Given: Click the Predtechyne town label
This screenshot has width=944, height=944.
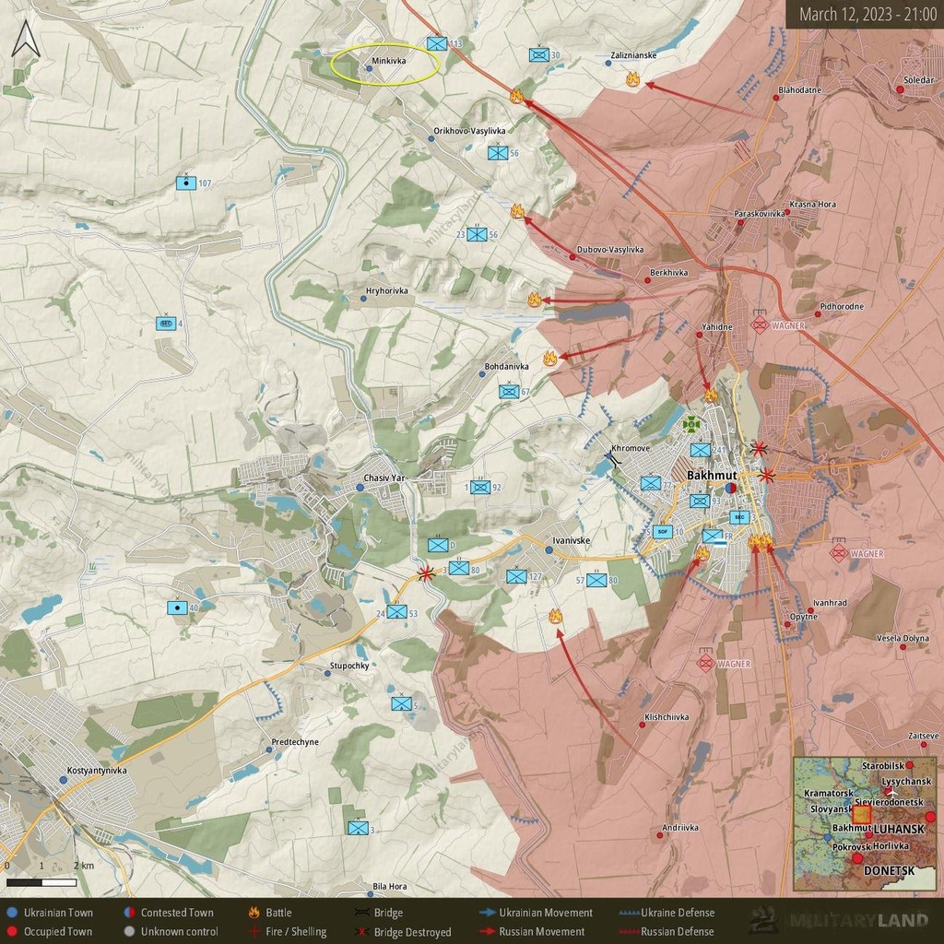Looking at the screenshot, I should (295, 742).
